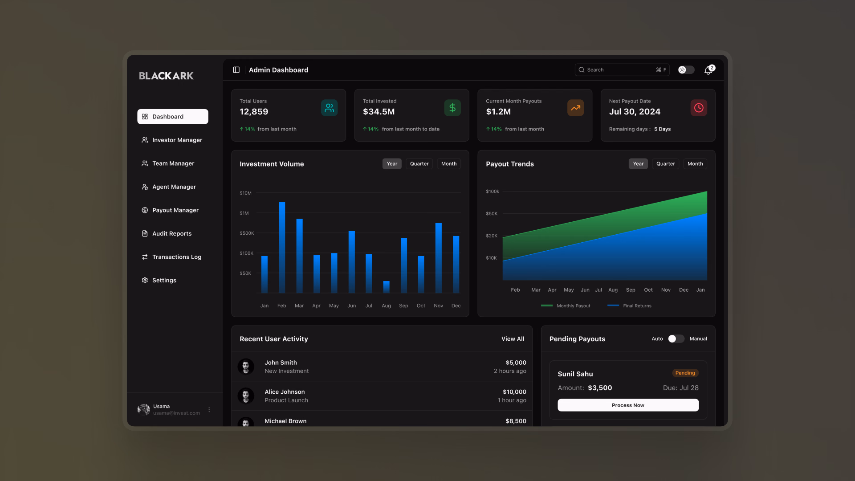The width and height of the screenshot is (855, 481).
Task: Select Quarter for Investment Volume chart
Action: pyautogui.click(x=419, y=164)
